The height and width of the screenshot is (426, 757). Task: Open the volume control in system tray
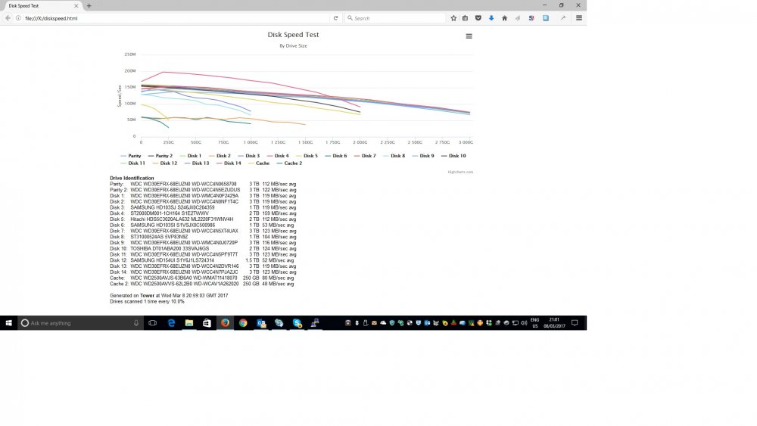[x=524, y=323]
